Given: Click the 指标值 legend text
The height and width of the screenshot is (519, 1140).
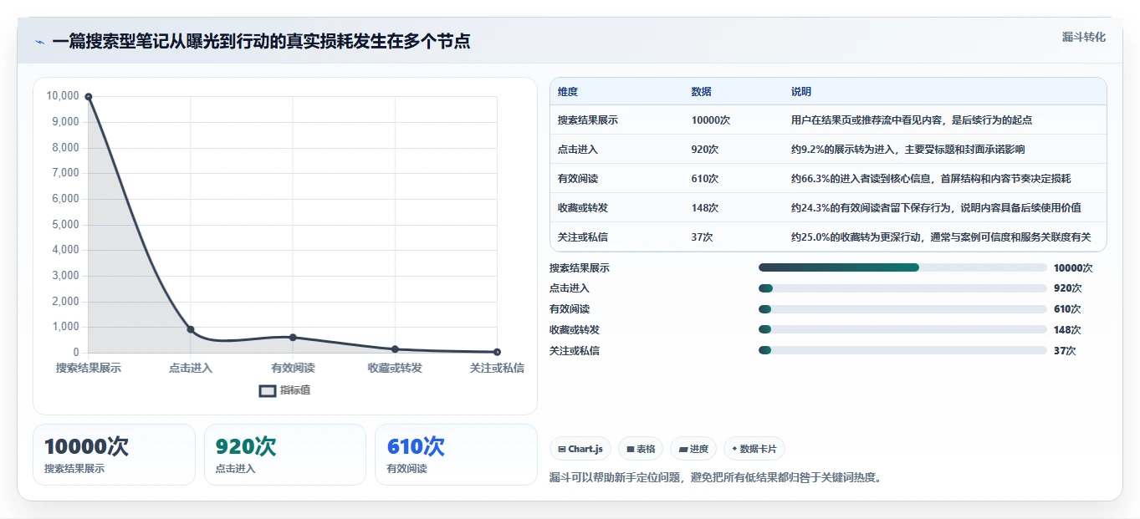Looking at the screenshot, I should pos(295,390).
